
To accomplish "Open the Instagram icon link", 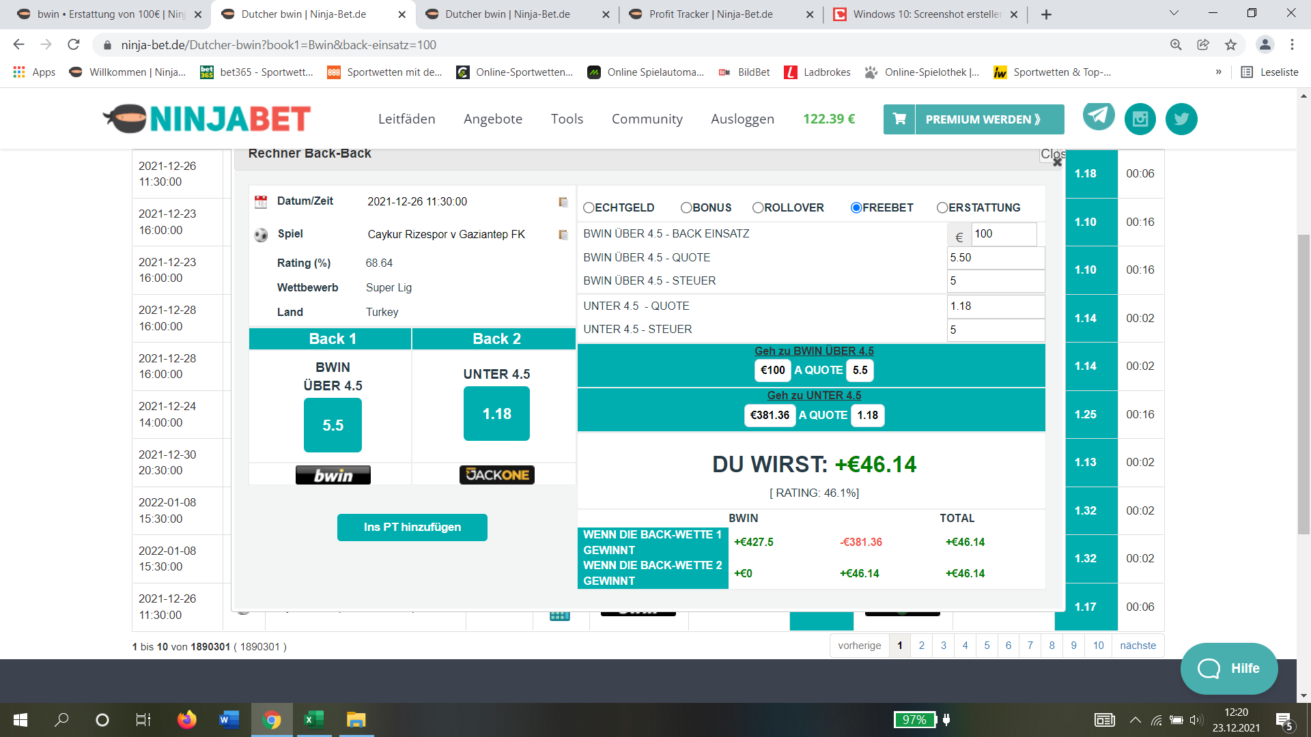I will point(1140,119).
